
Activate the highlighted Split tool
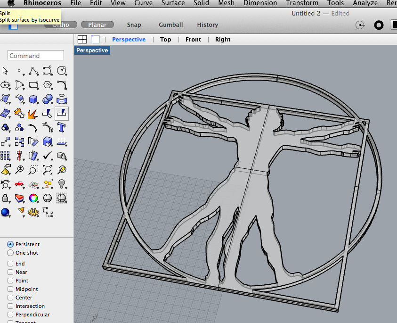click(x=62, y=113)
